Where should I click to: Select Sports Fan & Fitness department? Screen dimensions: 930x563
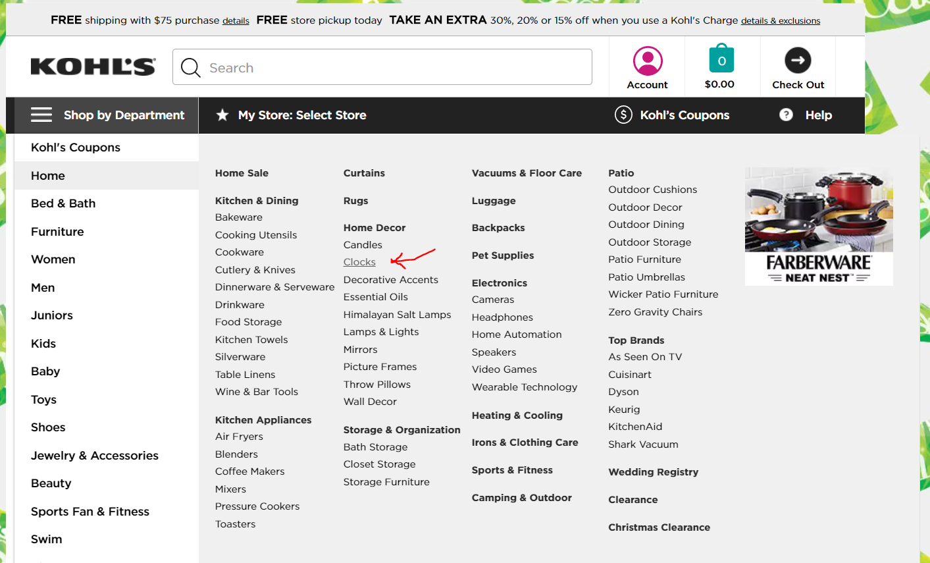click(90, 512)
